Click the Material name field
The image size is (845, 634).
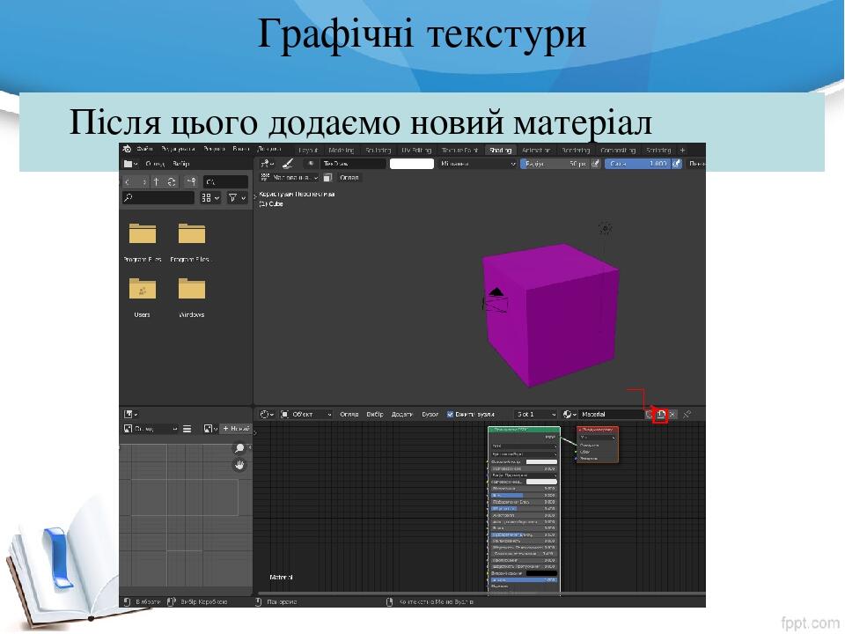click(x=612, y=415)
